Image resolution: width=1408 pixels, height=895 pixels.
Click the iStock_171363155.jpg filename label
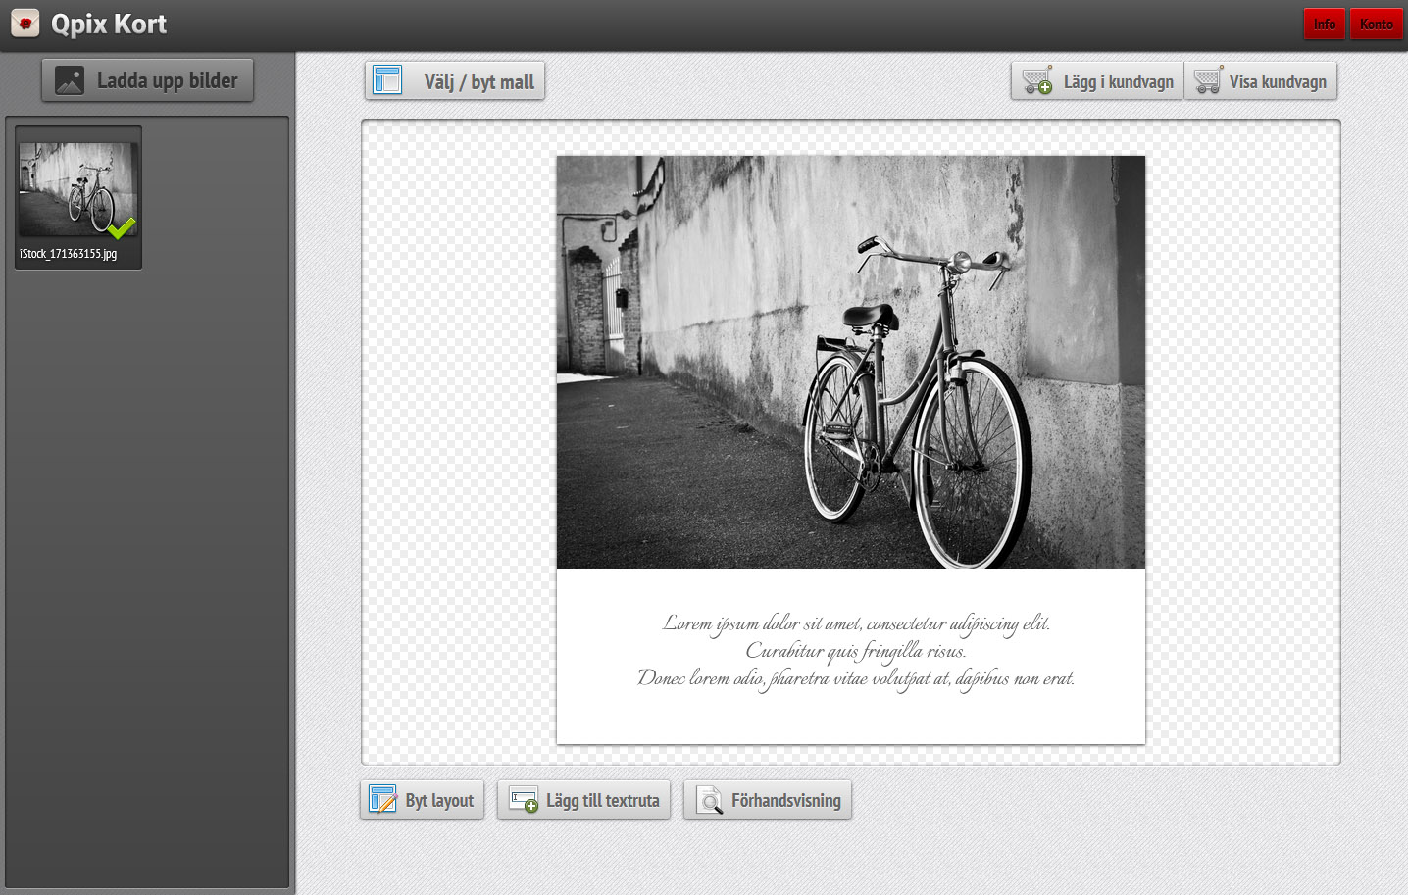(x=68, y=254)
